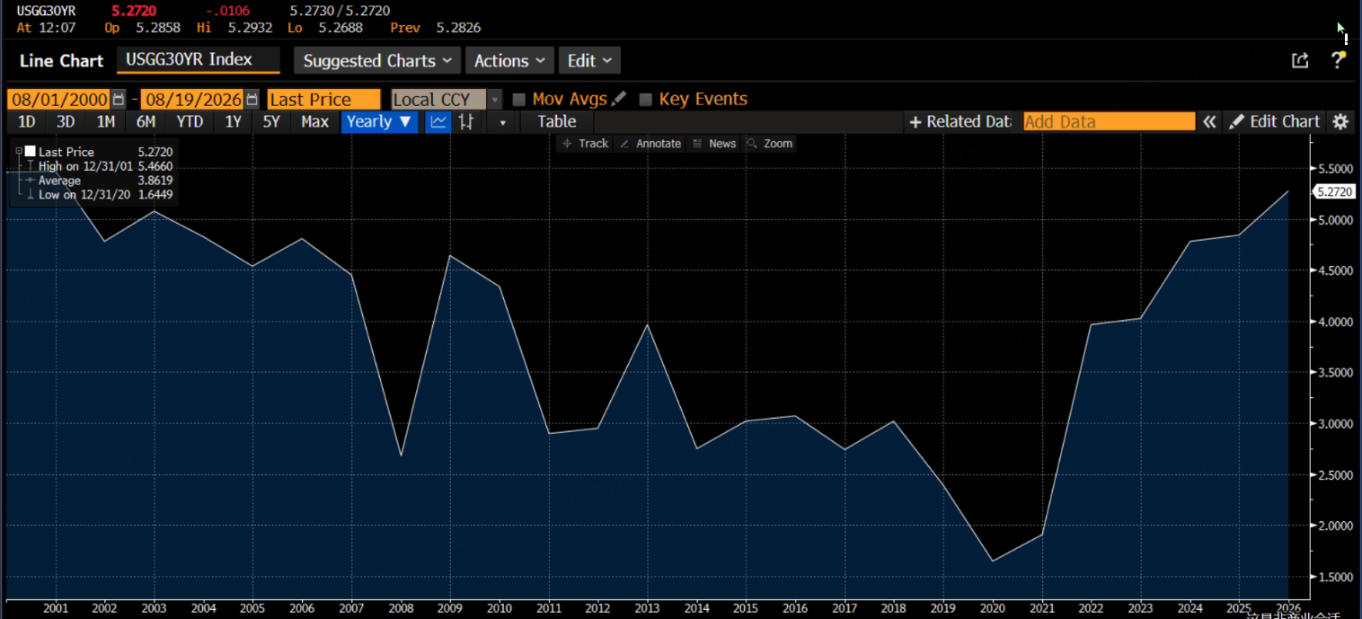Select the 1M time range
1362x619 pixels.
(x=105, y=122)
